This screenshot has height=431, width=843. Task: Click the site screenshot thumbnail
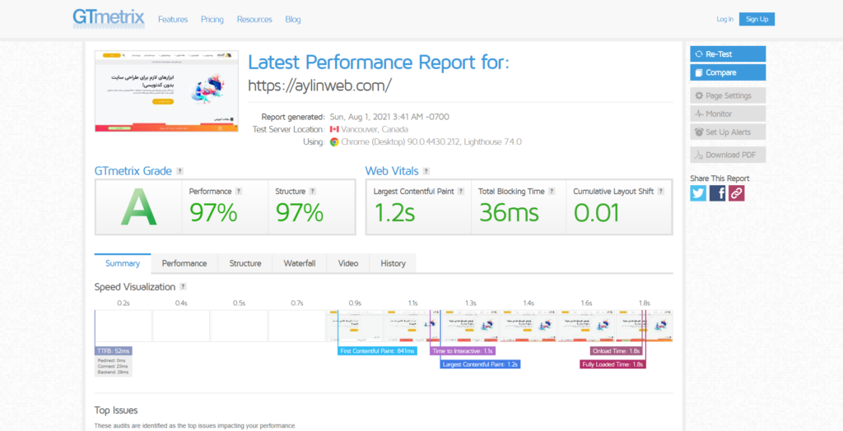coord(166,90)
